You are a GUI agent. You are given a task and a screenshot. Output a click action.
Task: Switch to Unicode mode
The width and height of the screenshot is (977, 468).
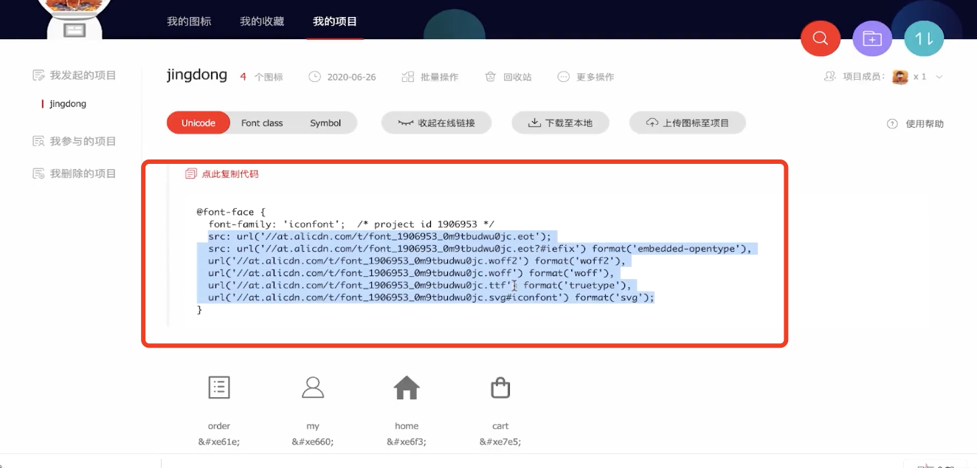tap(198, 123)
